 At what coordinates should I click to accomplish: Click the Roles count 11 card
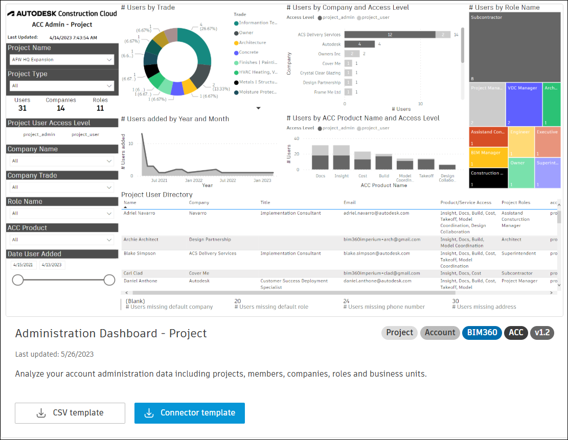(x=100, y=104)
